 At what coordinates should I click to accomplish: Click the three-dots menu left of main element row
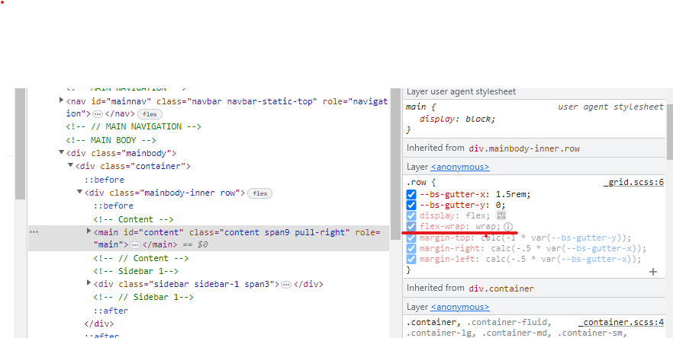pos(34,232)
